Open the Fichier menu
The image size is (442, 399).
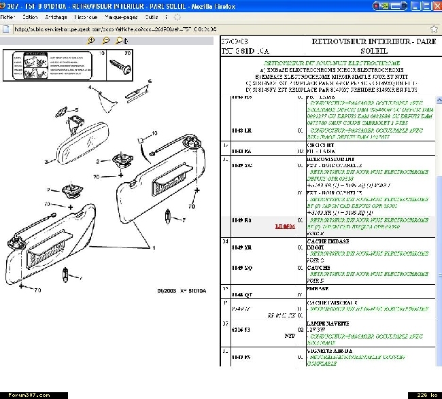coord(7,17)
